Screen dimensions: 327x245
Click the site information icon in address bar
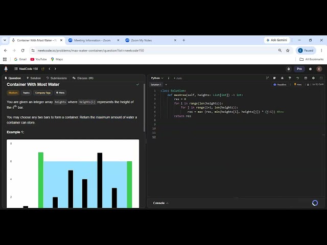[x=33, y=51]
